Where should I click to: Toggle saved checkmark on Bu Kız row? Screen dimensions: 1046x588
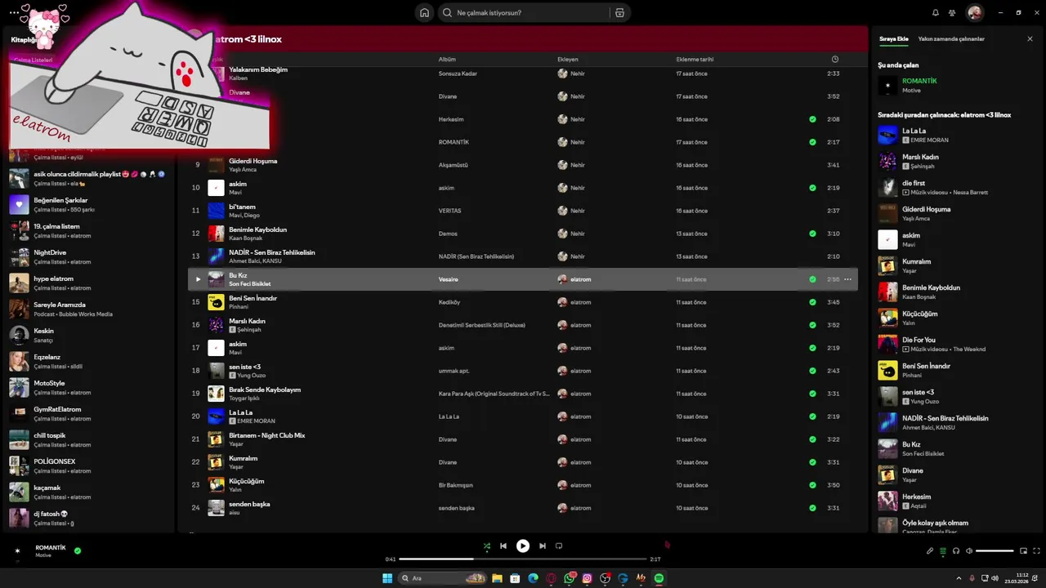[812, 279]
